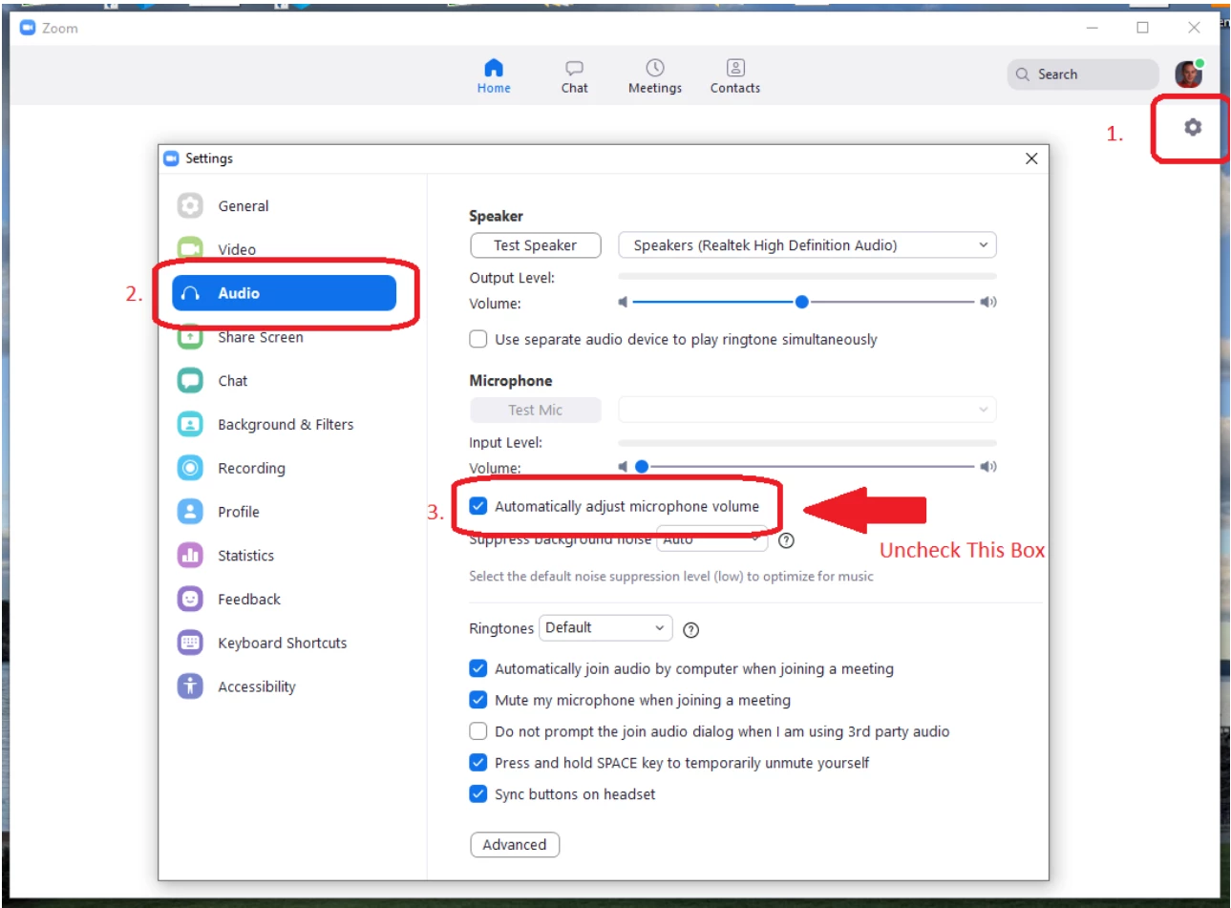The width and height of the screenshot is (1231, 908).
Task: Click the Test Speaker button
Action: tap(536, 245)
